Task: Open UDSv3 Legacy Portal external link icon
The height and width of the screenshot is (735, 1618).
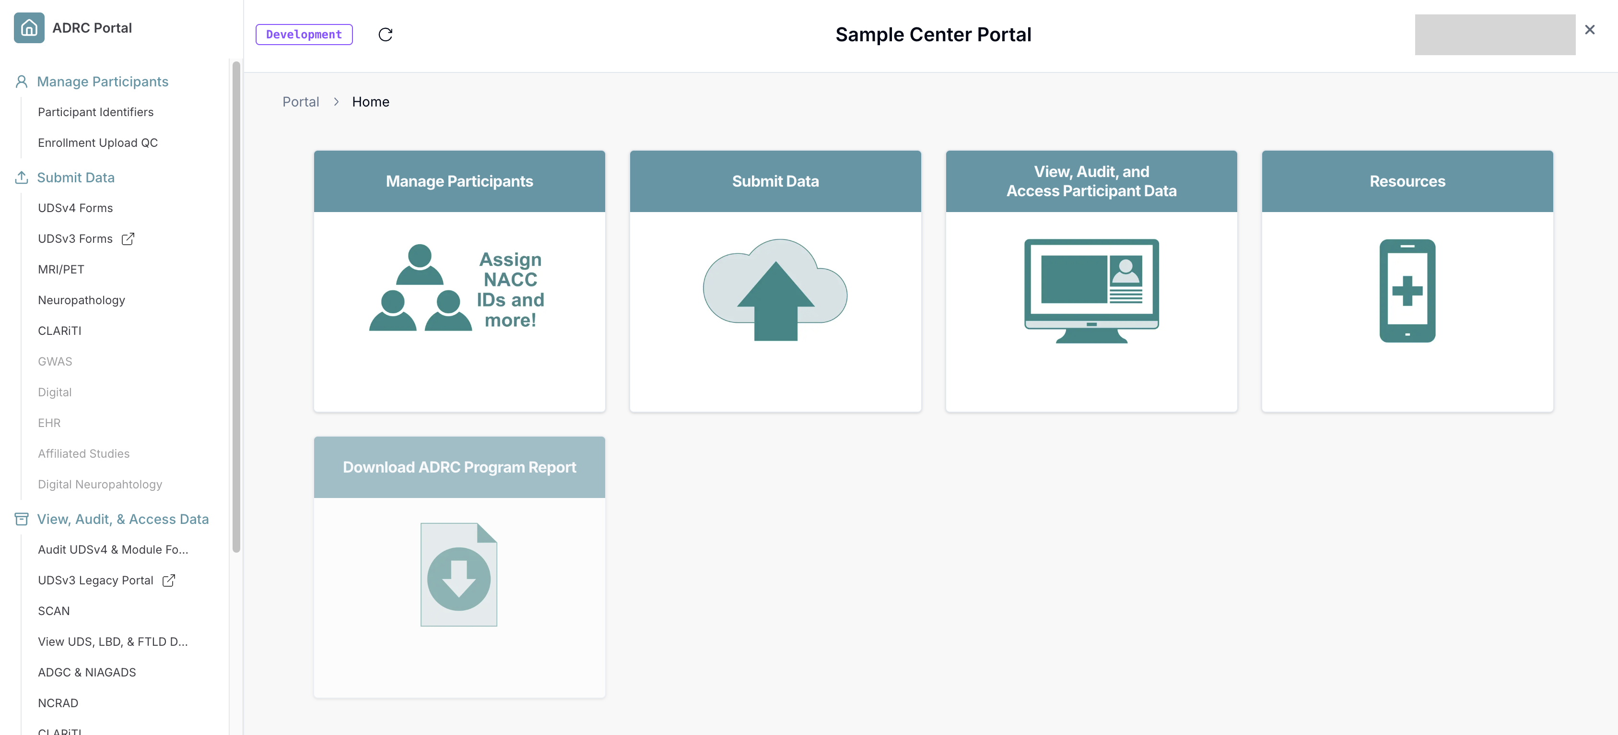Action: click(x=168, y=580)
